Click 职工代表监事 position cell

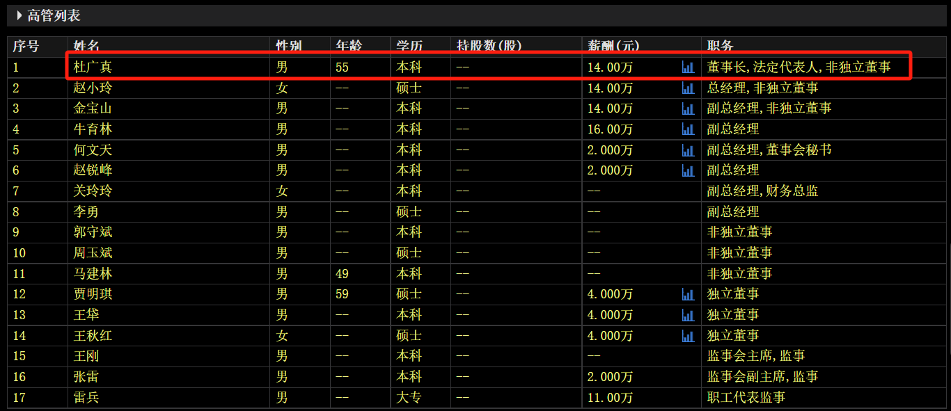click(x=746, y=398)
